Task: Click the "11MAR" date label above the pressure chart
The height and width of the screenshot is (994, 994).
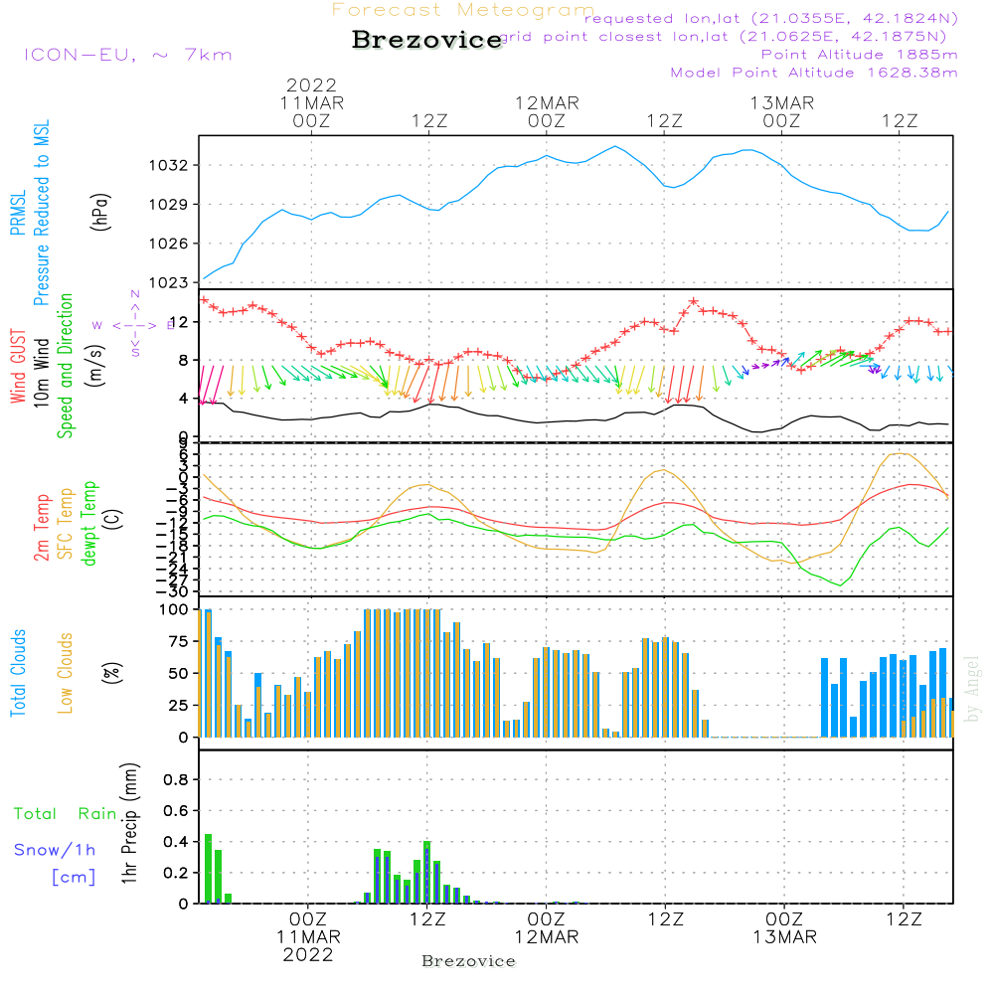Action: (312, 102)
